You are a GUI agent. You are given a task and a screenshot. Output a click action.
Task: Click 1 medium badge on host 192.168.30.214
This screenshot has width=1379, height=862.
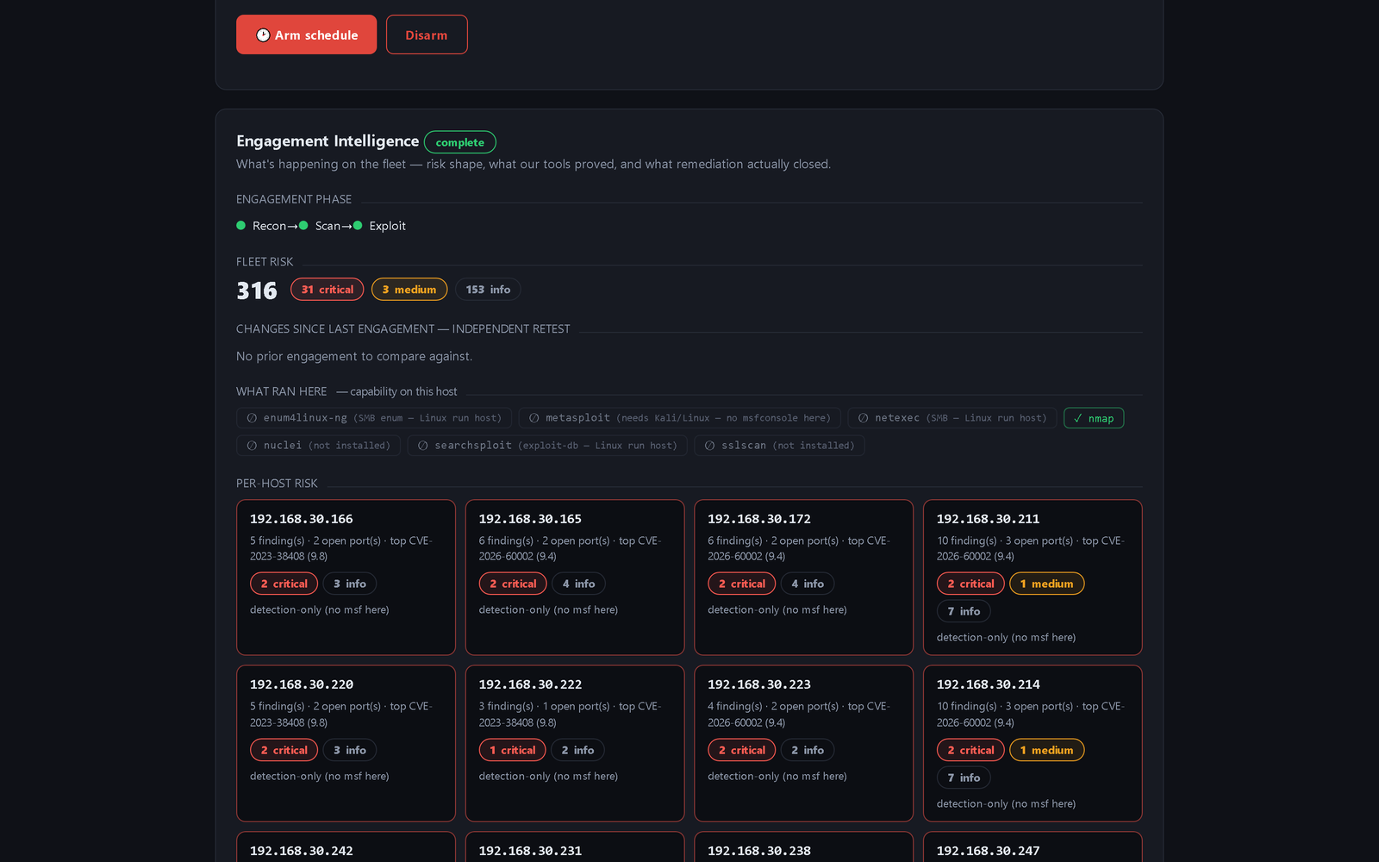pyautogui.click(x=1046, y=750)
